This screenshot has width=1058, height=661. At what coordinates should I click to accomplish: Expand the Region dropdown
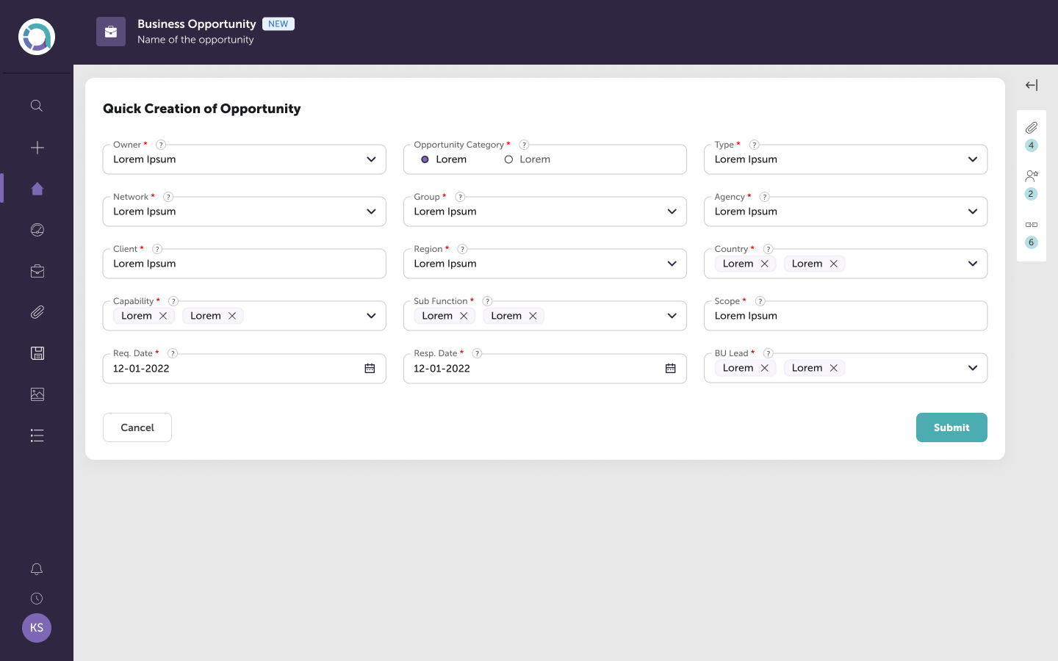pos(672,264)
